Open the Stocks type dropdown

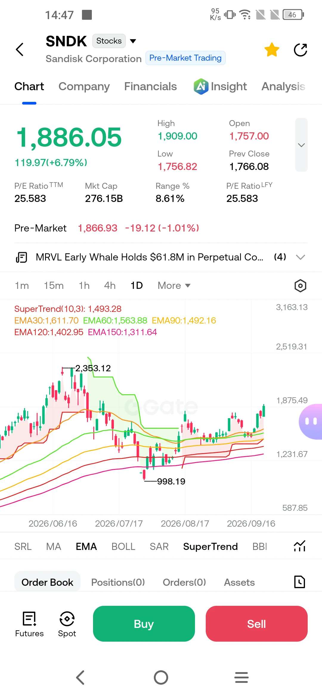(x=114, y=41)
